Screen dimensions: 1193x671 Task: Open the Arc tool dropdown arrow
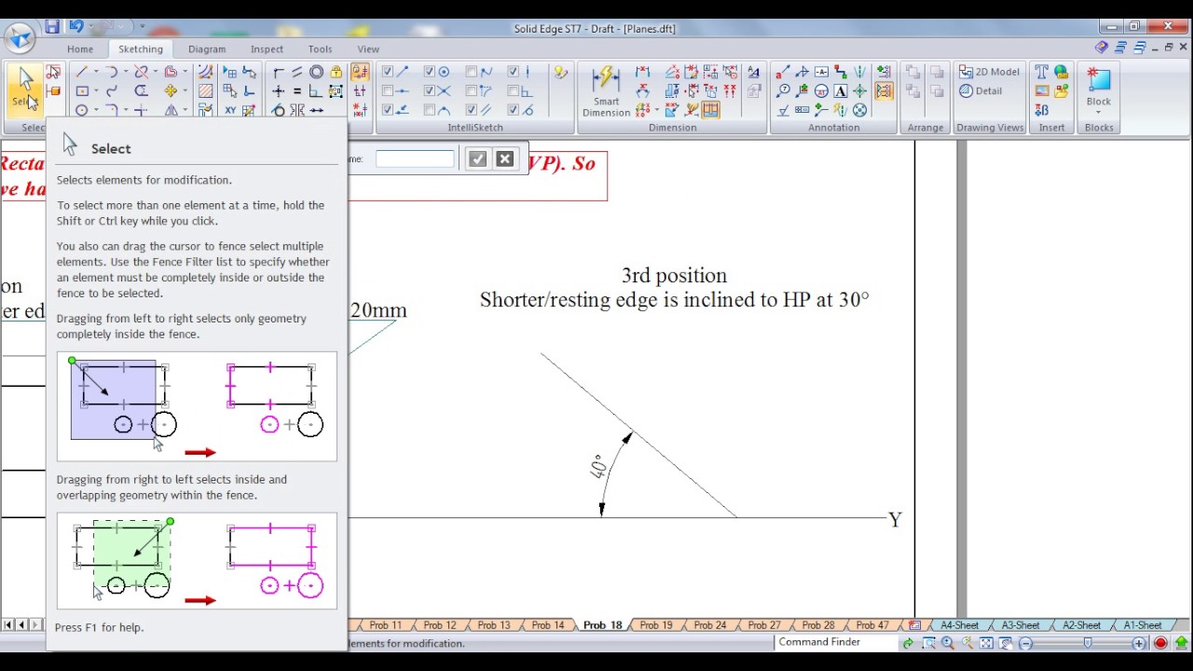coord(126,72)
